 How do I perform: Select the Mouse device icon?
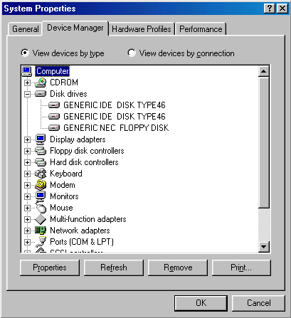(x=41, y=208)
